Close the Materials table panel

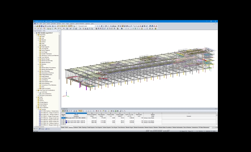click(217, 109)
